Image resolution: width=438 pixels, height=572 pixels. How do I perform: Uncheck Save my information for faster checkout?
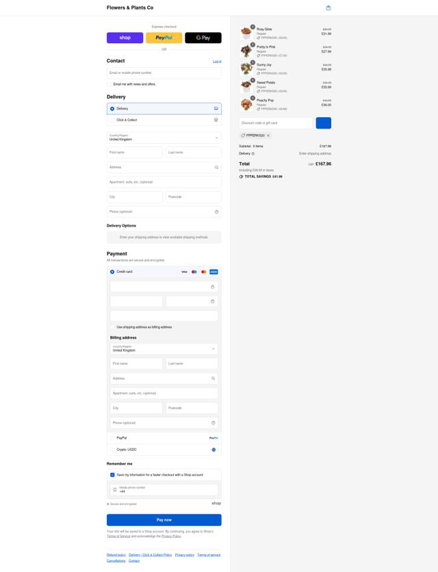click(x=112, y=475)
